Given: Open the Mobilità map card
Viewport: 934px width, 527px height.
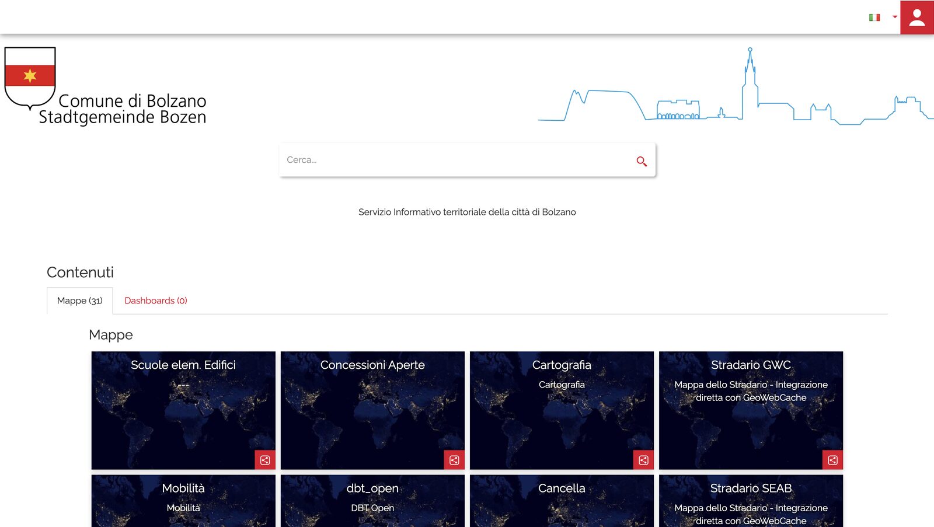Looking at the screenshot, I should (x=183, y=501).
